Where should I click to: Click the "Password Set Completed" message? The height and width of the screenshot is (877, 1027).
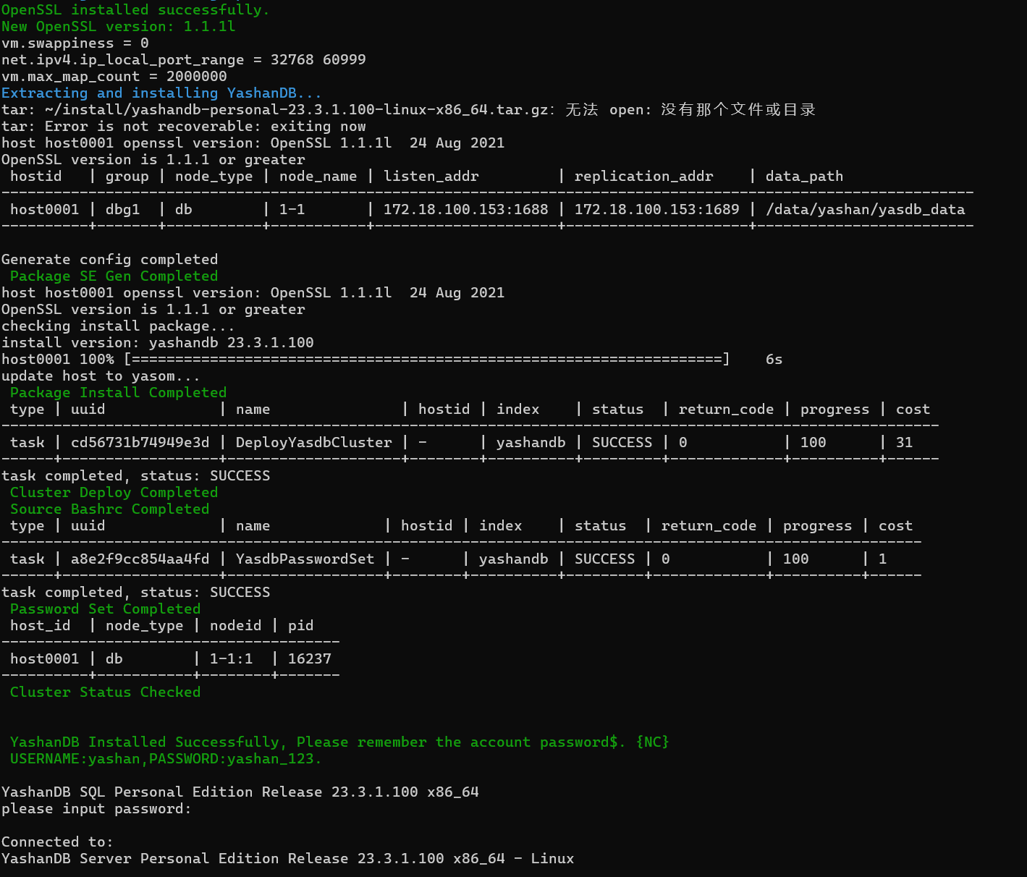[106, 609]
